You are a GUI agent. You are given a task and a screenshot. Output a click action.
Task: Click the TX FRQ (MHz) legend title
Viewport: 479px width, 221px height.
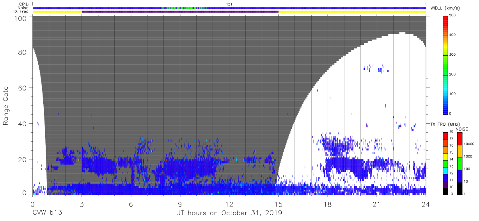pos(444,124)
